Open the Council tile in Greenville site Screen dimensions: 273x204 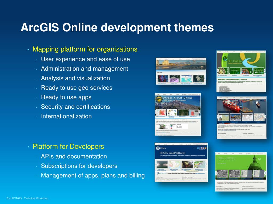pyautogui.click(x=224, y=71)
